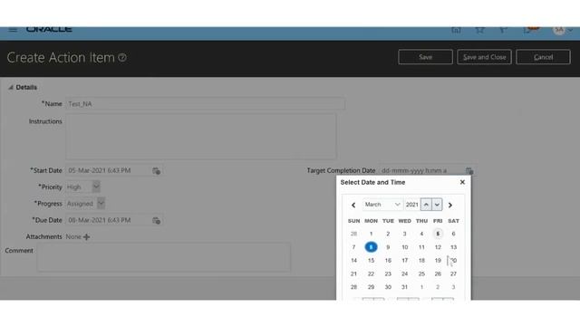The image size is (580, 326).
Task: Select March 22 in calendar
Action: click(371, 273)
